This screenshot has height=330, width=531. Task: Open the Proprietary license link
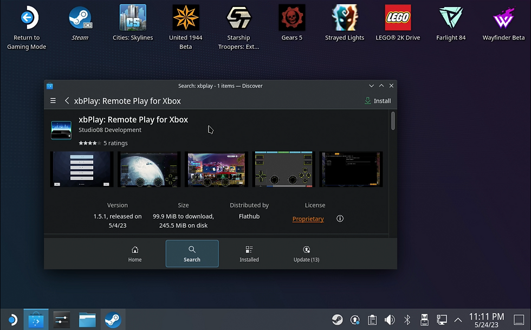(x=308, y=219)
